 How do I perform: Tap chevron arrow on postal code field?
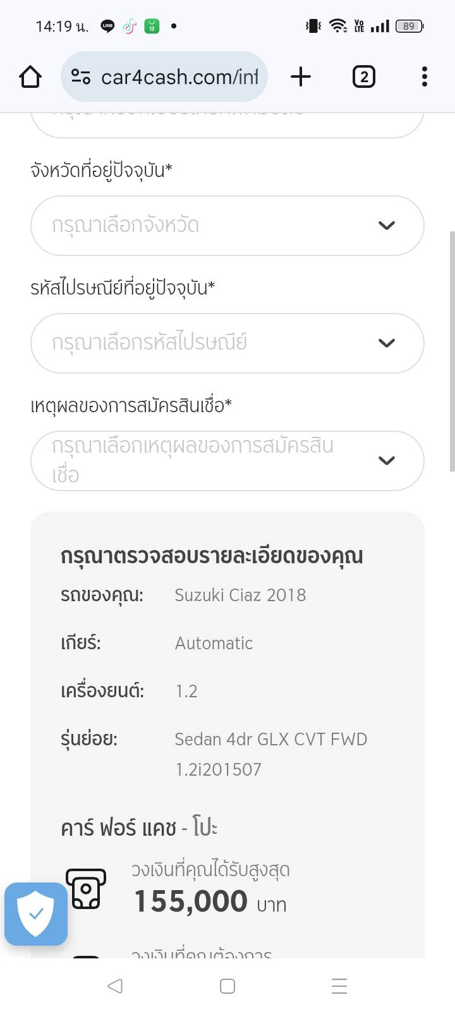coord(386,343)
